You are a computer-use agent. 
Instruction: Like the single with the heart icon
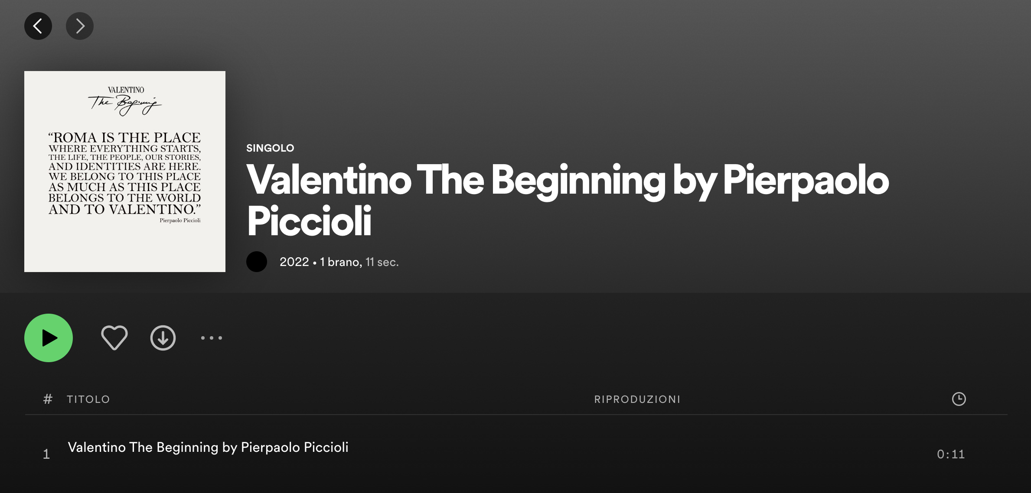pos(114,338)
